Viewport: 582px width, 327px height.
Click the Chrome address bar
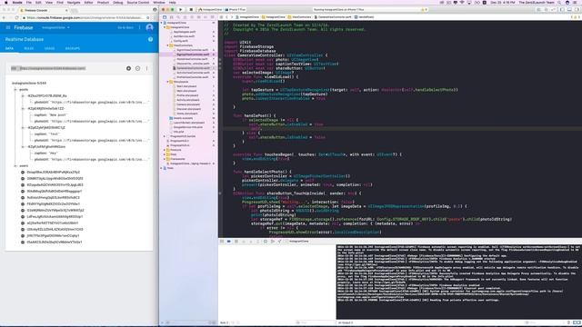(x=85, y=17)
